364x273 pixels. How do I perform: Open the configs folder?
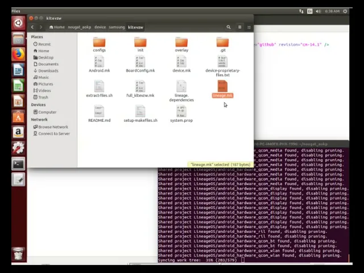[99, 44]
